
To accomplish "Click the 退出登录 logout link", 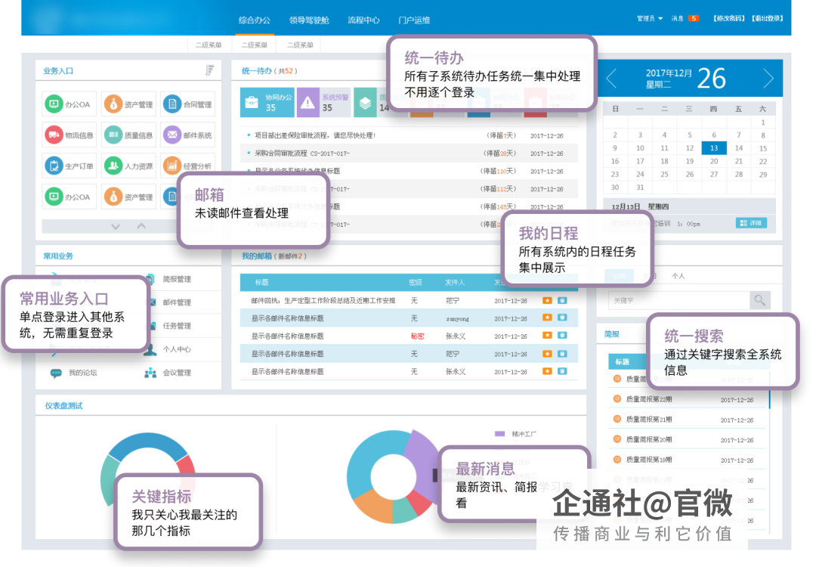I will (x=767, y=18).
